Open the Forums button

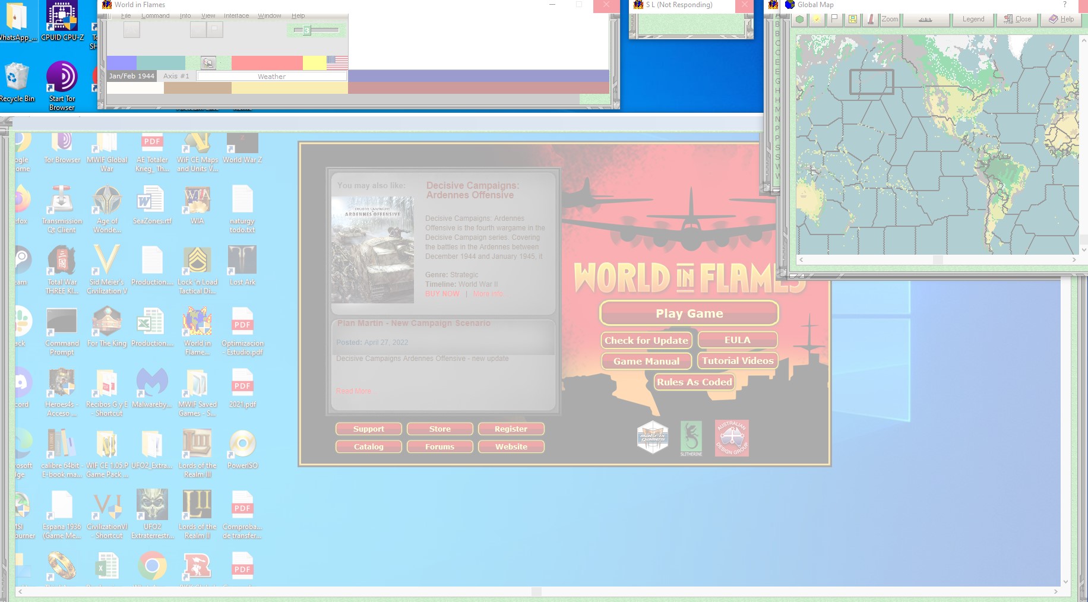(440, 447)
